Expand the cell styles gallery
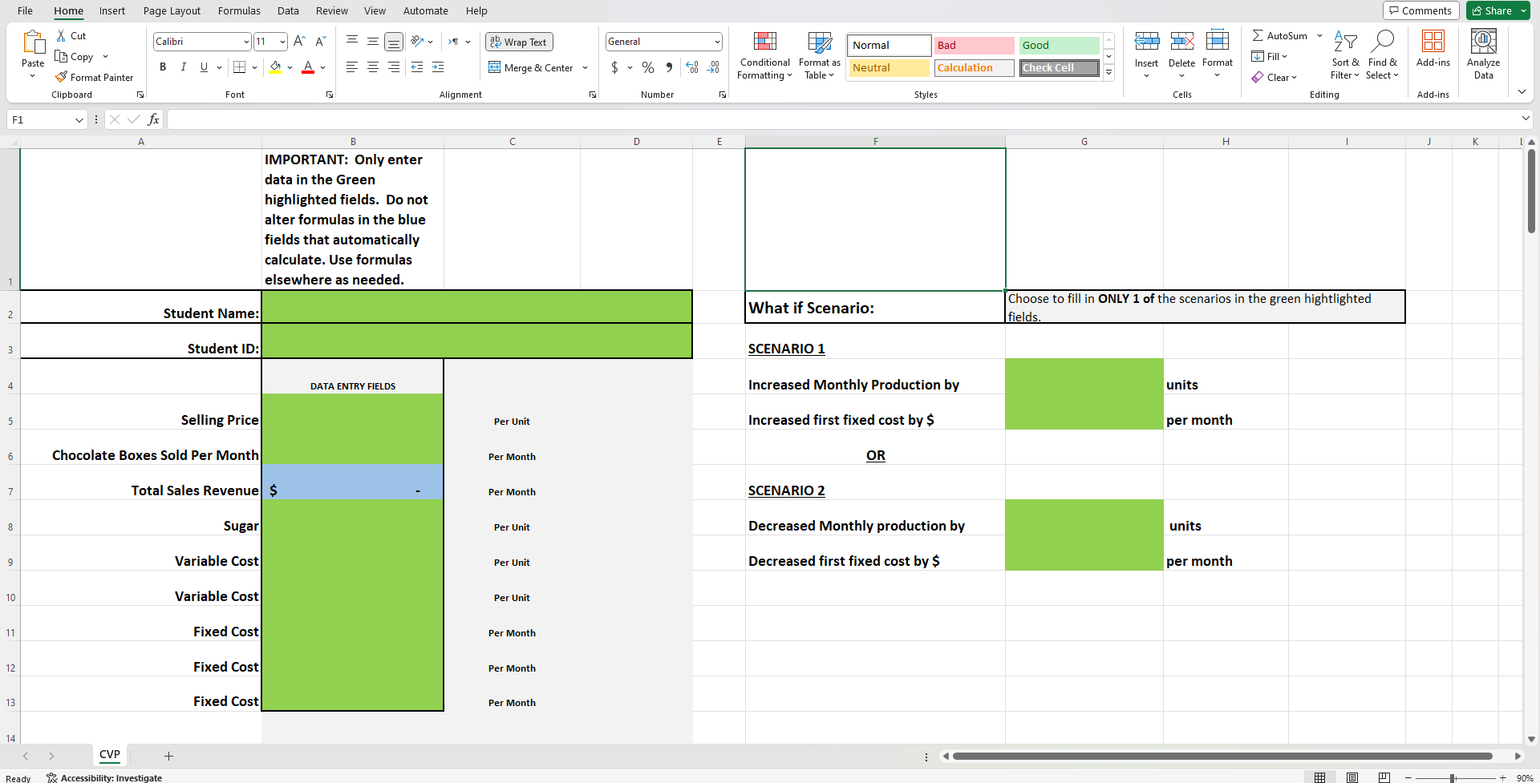The width and height of the screenshot is (1540, 783). click(x=1109, y=72)
